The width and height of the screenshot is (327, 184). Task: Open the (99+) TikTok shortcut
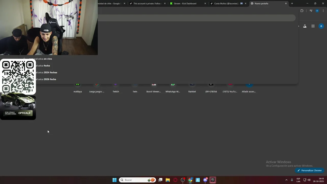(x=211, y=88)
